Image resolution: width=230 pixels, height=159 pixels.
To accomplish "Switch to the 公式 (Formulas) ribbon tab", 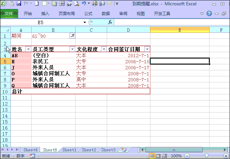I will [88, 14].
